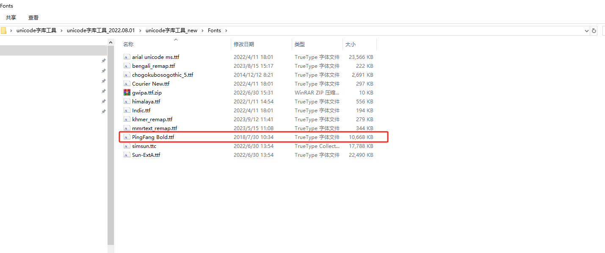The height and width of the screenshot is (253, 605).
Task: Click the arial unicode ms.ttf file icon
Action: [127, 57]
